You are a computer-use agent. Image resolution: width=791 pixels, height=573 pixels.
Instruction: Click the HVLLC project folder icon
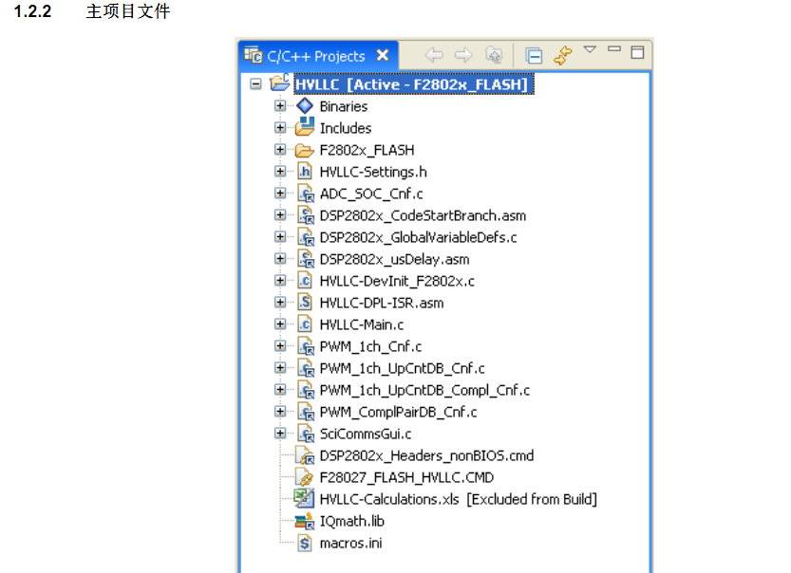[x=280, y=83]
